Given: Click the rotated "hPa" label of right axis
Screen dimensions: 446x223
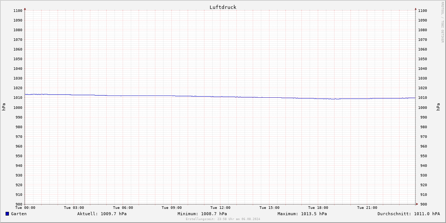Looking at the screenshot, I should (x=439, y=107).
